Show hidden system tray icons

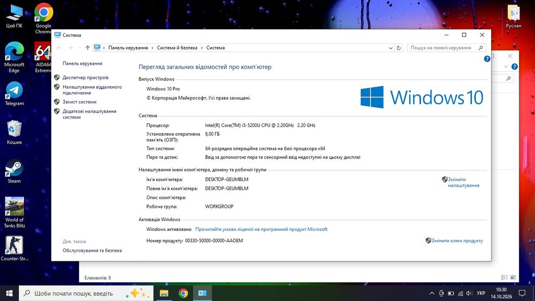(432, 293)
